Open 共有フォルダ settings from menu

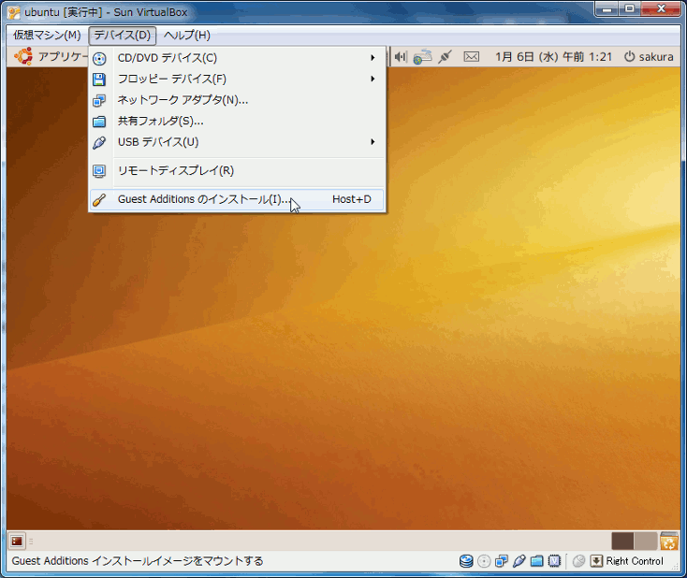(x=160, y=121)
